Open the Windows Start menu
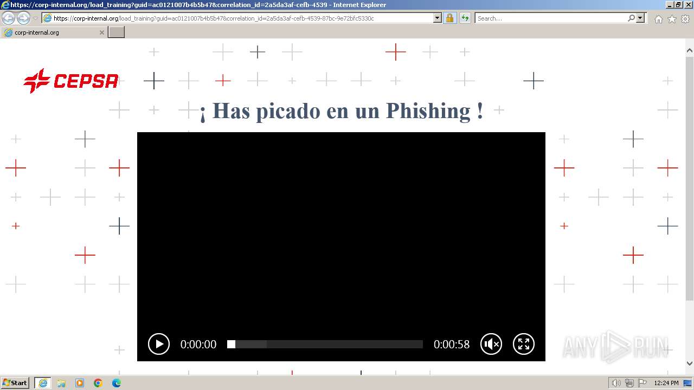The image size is (694, 390). pyautogui.click(x=15, y=383)
